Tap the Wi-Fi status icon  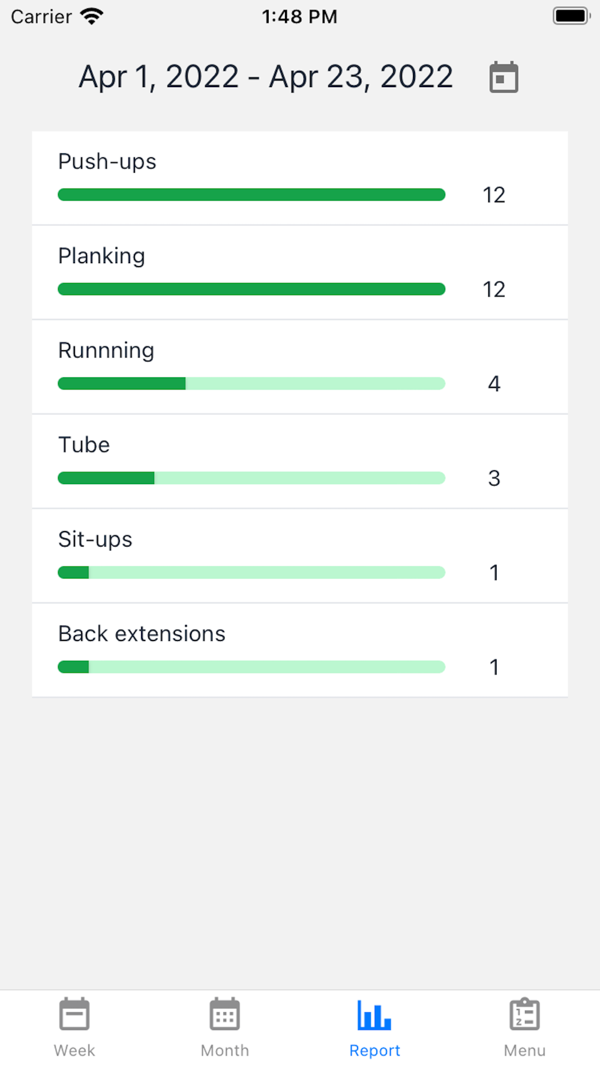[92, 16]
